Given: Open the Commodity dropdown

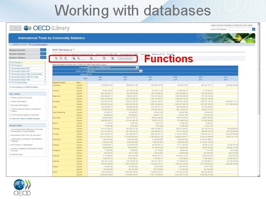Looking at the screenshot, I should (113, 67).
